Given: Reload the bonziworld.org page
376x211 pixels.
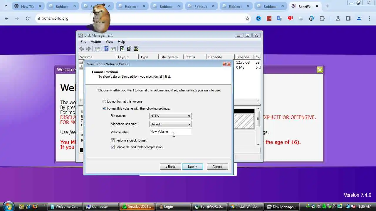Looking at the screenshot, I should (x=28, y=18).
